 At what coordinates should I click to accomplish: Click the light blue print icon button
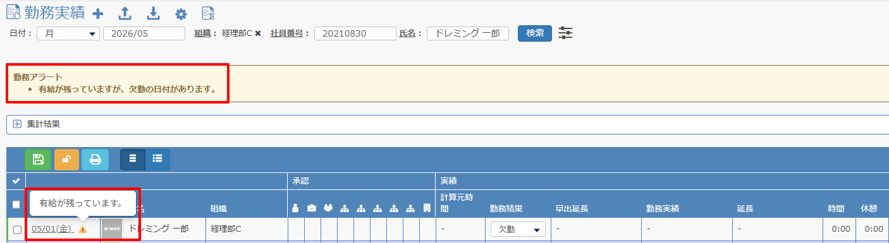tap(95, 160)
